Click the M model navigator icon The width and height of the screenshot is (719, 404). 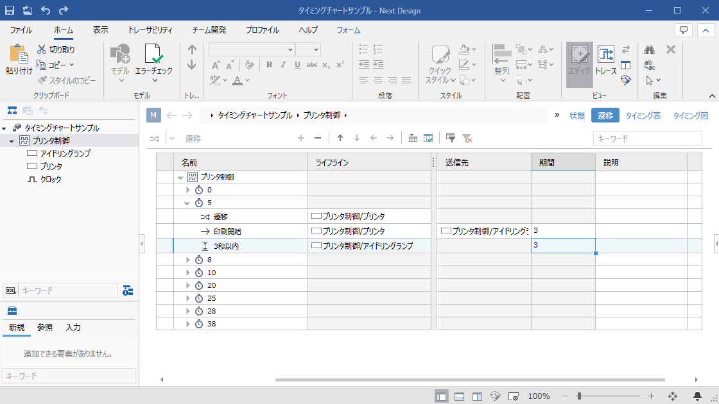(153, 115)
